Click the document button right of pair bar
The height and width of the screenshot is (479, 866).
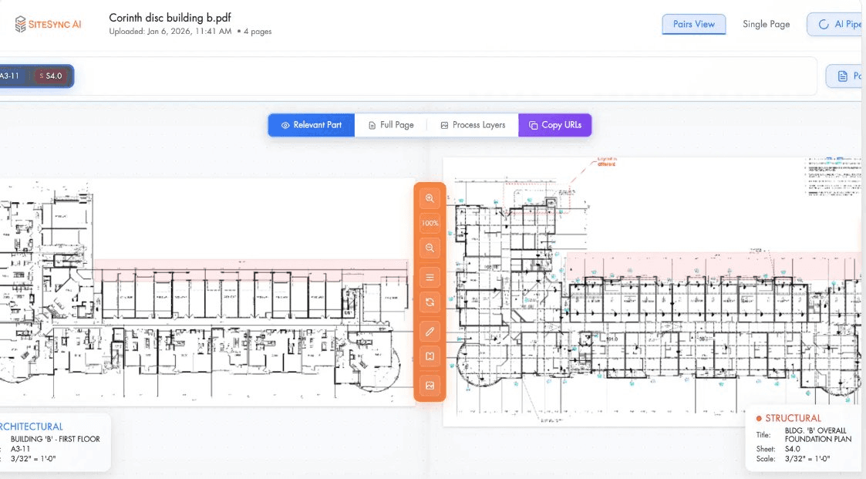(x=847, y=76)
